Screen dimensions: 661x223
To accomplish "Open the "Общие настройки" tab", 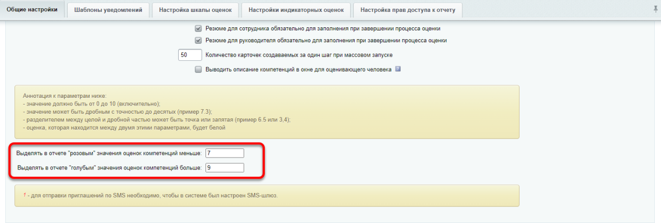I will pyautogui.click(x=32, y=10).
